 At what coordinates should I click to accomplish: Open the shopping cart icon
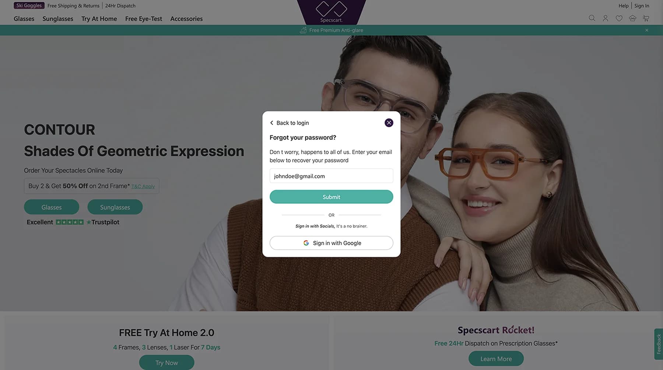pyautogui.click(x=646, y=18)
